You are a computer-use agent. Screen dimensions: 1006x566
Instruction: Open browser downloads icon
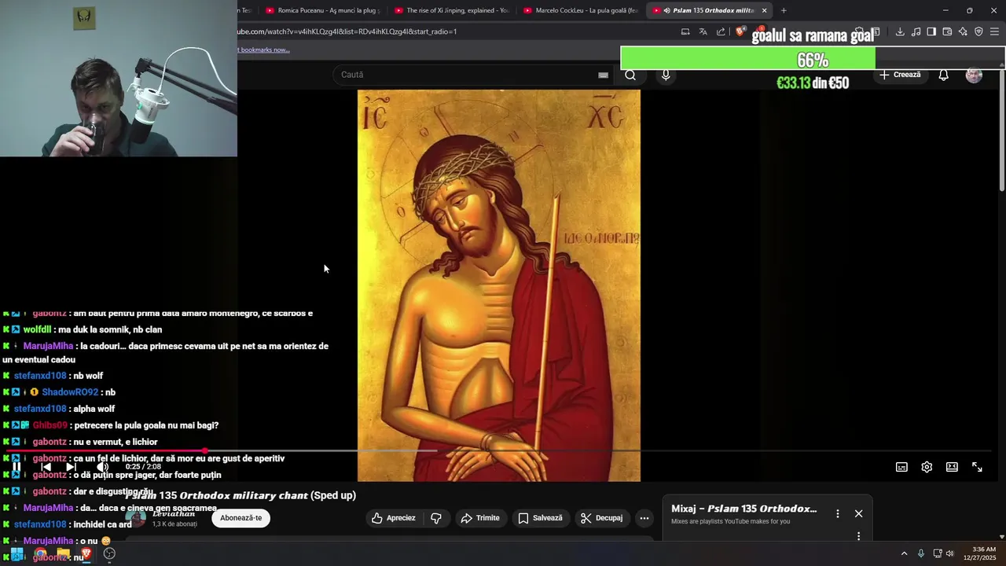[900, 31]
